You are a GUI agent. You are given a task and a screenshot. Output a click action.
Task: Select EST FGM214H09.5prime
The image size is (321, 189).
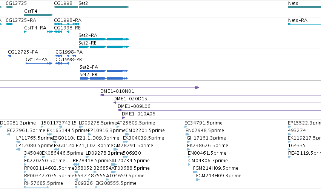[215, 169]
